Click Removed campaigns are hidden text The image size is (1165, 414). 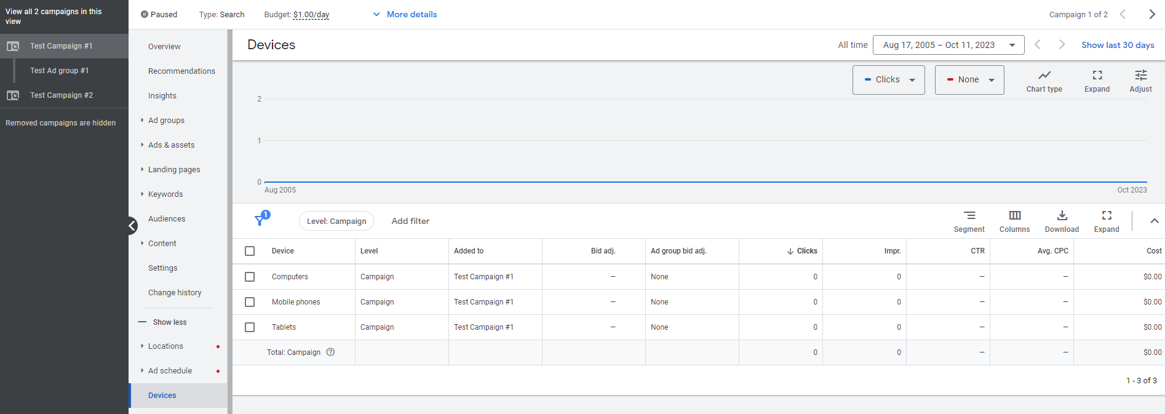click(60, 123)
